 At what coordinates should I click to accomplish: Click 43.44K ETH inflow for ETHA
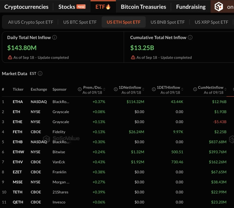tap(177, 102)
